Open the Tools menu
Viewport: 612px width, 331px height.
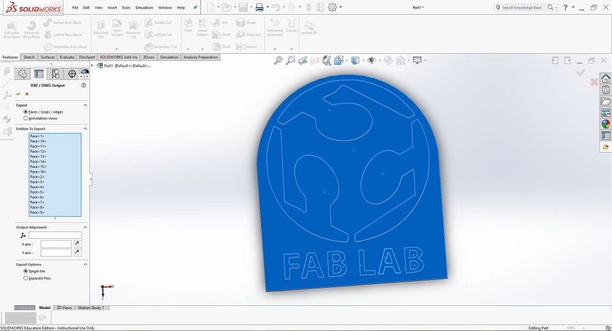[126, 7]
